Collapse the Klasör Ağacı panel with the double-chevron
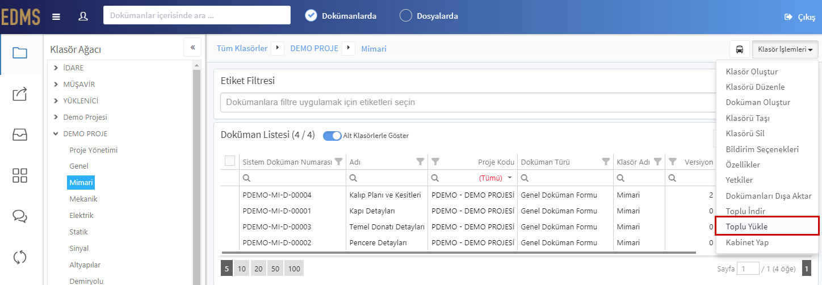The image size is (822, 285). 192,48
